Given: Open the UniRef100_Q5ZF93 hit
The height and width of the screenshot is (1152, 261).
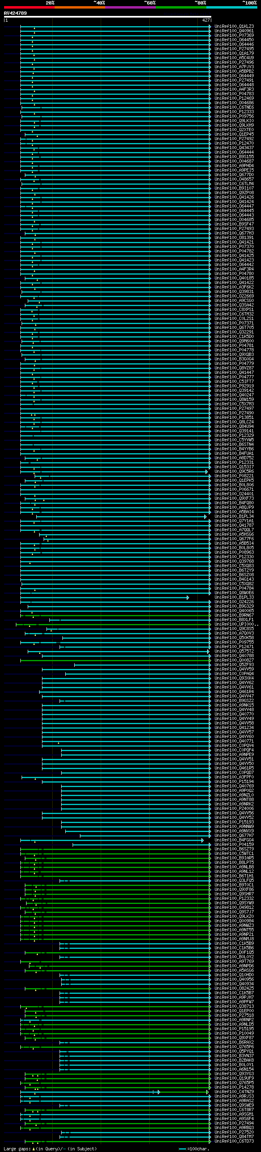Looking at the screenshot, I should pyautogui.click(x=234, y=664).
